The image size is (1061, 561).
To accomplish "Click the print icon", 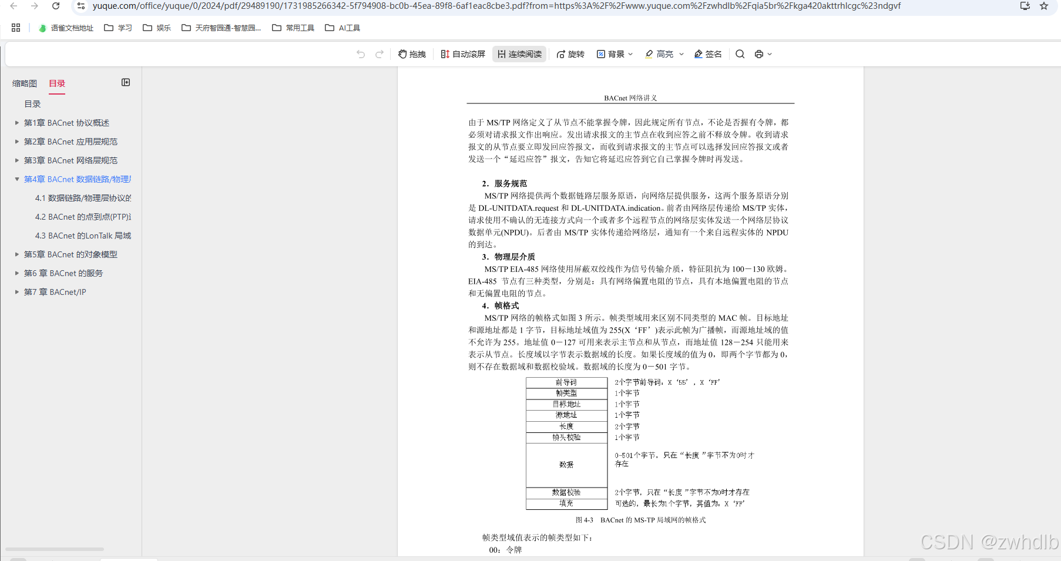I will pos(759,54).
